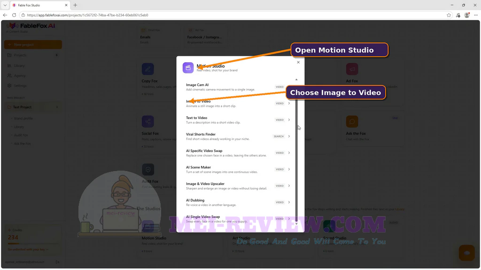Click the Ask the Fox chat icon

point(352,121)
